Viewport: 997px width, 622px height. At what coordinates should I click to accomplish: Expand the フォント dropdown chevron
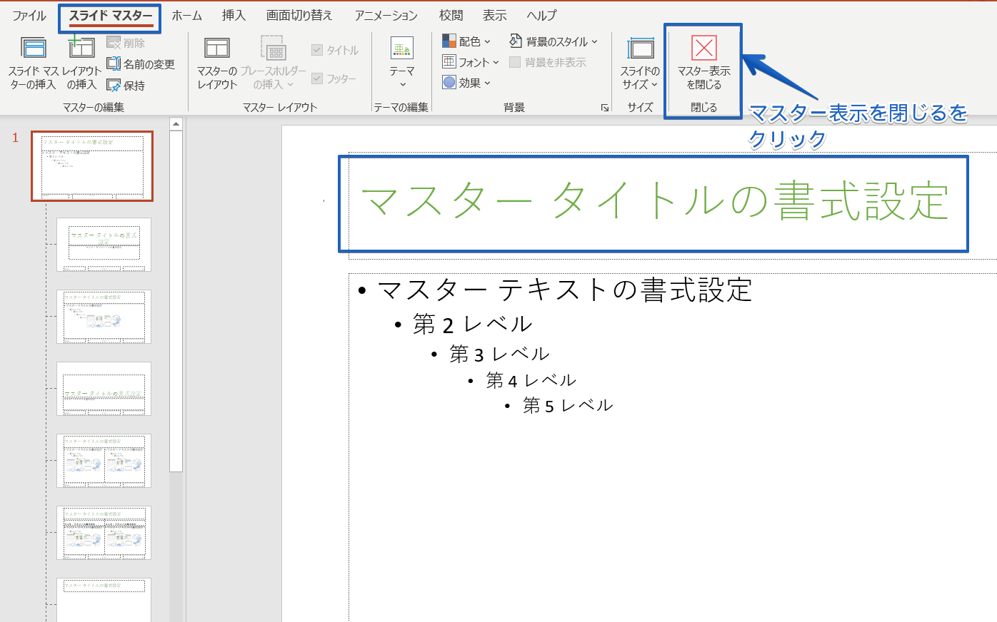(x=496, y=63)
